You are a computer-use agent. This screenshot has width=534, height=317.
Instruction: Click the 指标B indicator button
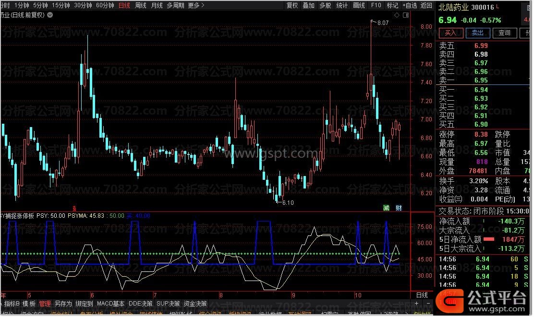pyautogui.click(x=12, y=304)
